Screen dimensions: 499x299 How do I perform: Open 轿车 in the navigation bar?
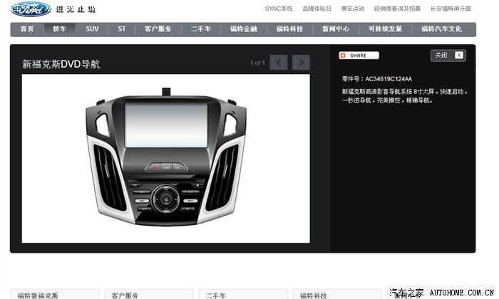point(59,29)
